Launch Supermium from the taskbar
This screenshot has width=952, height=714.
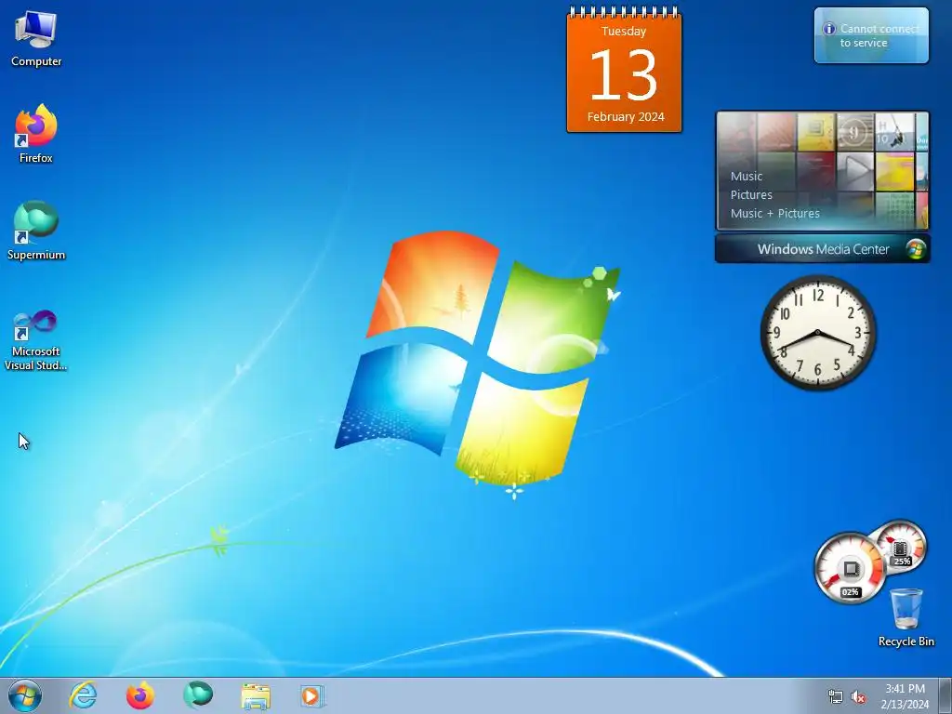[x=198, y=695]
